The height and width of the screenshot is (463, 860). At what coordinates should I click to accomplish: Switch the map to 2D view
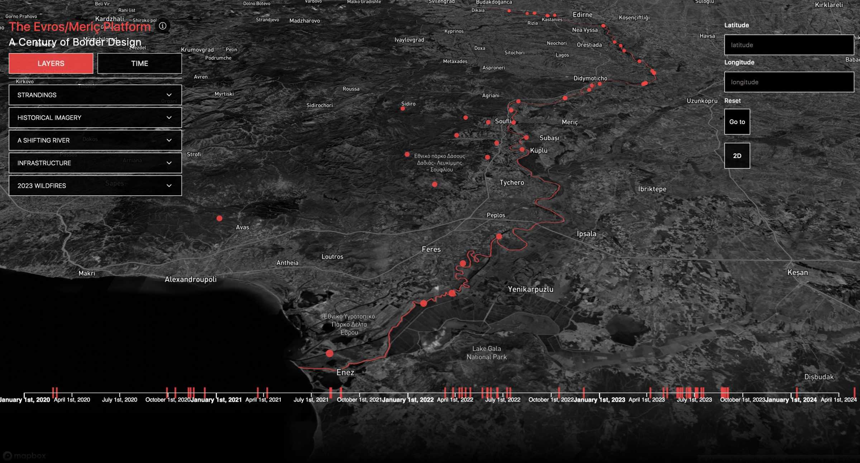pos(737,156)
